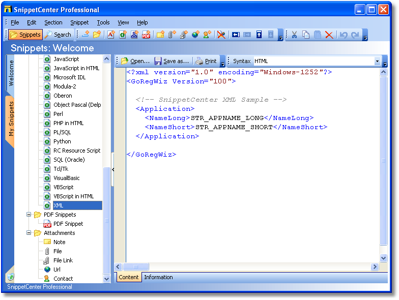Click the new folder icon
Viewport: 399px width, 300px height.
[x=97, y=35]
